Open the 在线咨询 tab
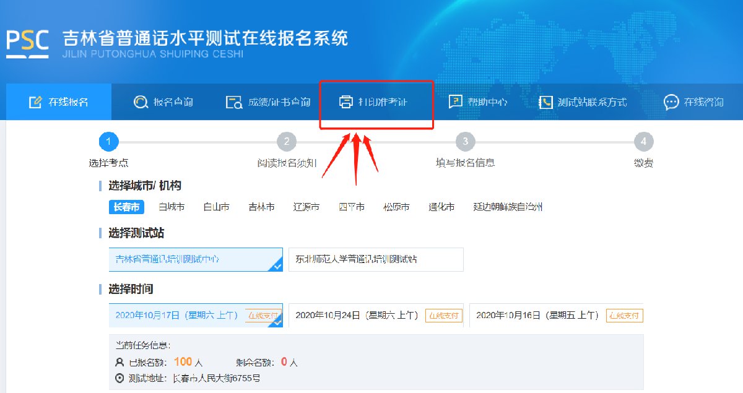The height and width of the screenshot is (393, 743). click(694, 102)
